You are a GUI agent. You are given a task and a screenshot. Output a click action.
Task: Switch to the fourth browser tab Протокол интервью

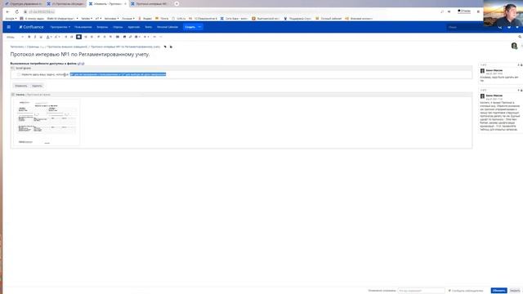click(150, 3)
